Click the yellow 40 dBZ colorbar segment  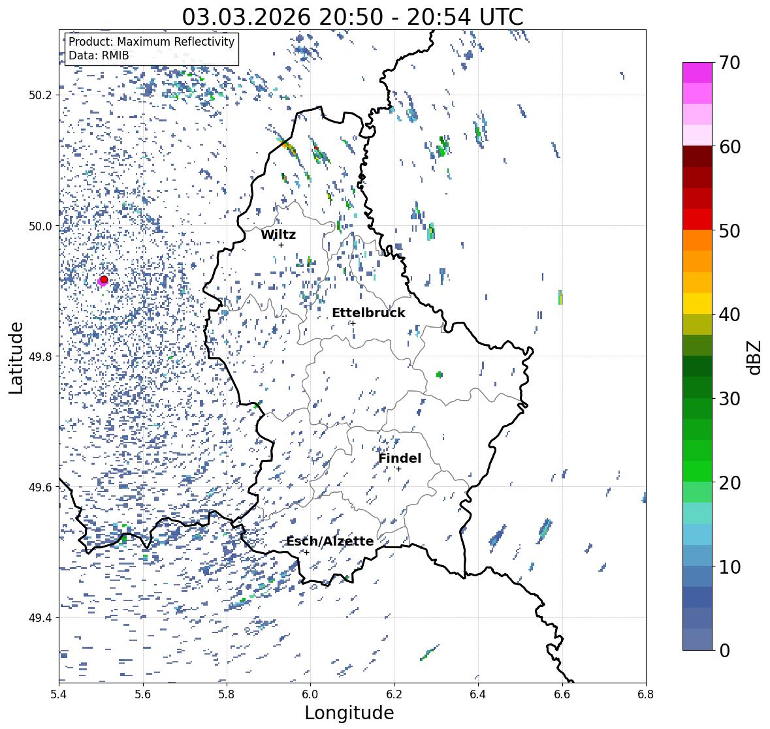pyautogui.click(x=698, y=303)
